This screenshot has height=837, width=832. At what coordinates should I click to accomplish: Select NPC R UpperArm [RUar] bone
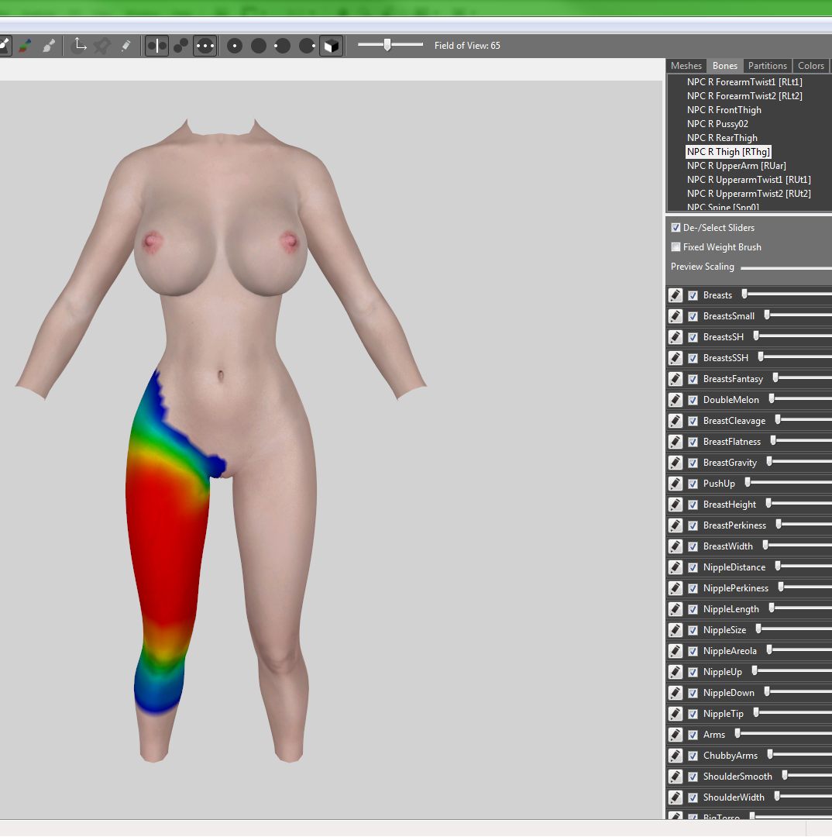click(737, 166)
